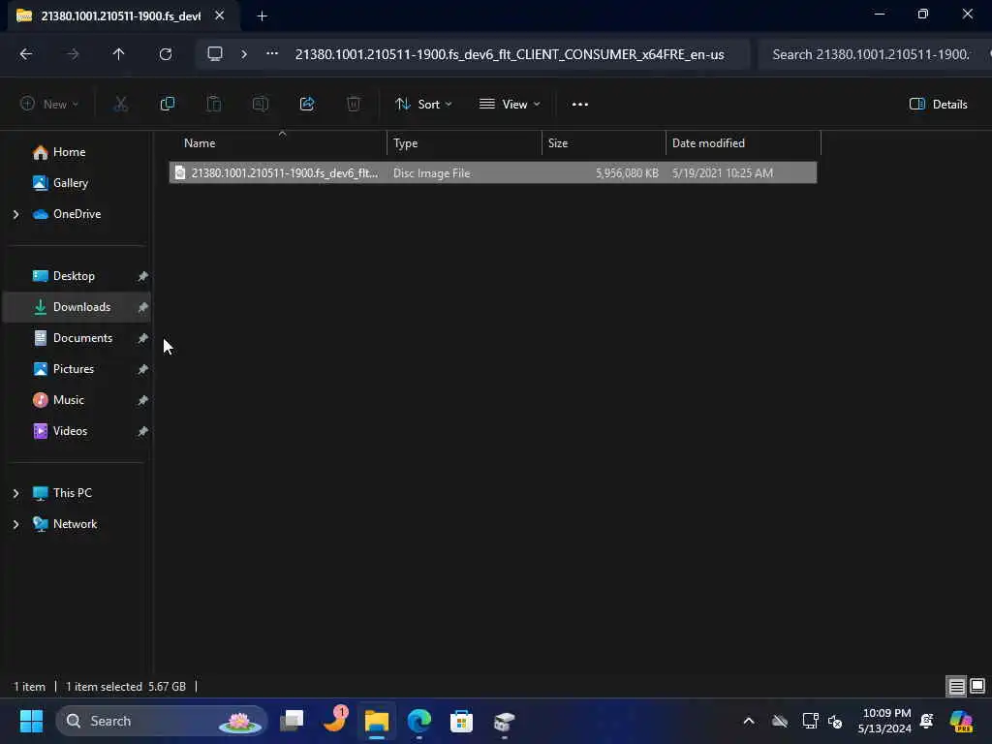The height and width of the screenshot is (744, 992).
Task: Sort files by Name column
Action: [x=278, y=143]
